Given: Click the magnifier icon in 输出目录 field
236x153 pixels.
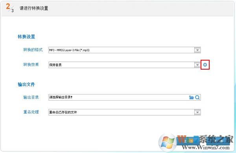Looking at the screenshot, I should (x=197, y=97).
